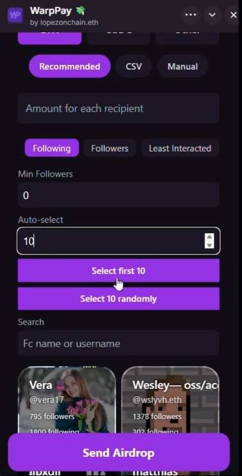Select the Vera @vera17 profile card

tap(67, 400)
